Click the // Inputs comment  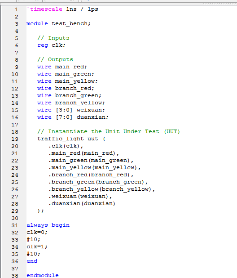[x=53, y=38]
